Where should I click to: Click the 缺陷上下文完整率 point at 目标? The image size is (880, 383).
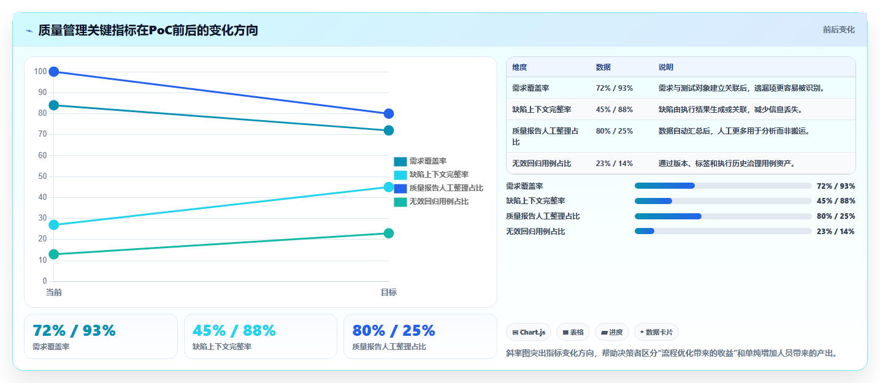[x=389, y=187]
